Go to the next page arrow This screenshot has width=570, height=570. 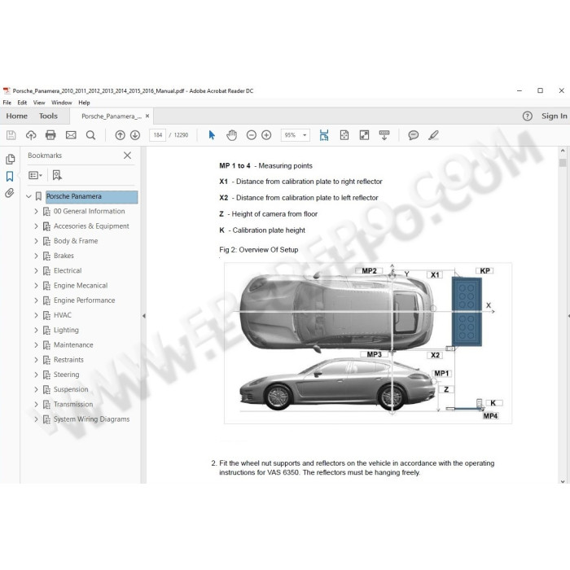click(135, 135)
